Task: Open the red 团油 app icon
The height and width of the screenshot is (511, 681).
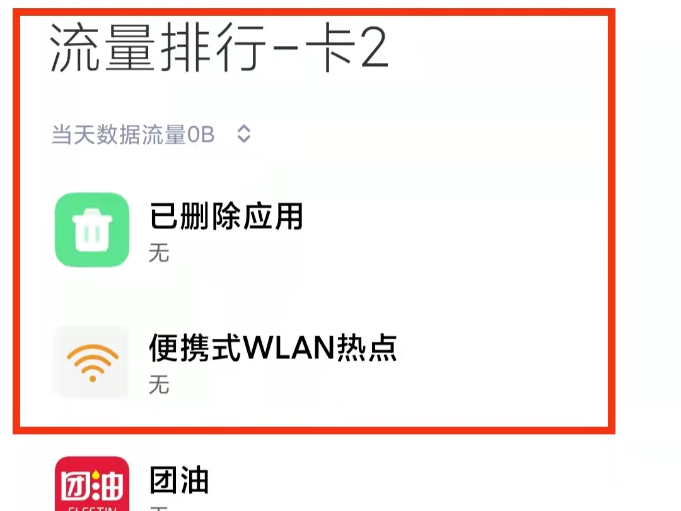Action: click(x=92, y=484)
